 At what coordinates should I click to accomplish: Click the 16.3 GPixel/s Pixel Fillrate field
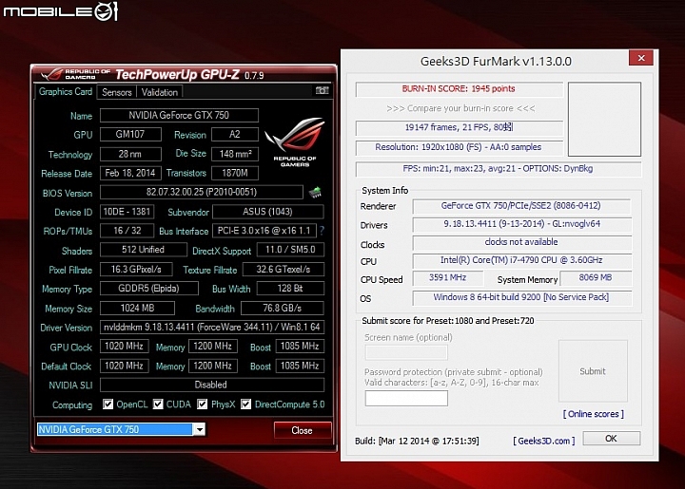coord(136,270)
